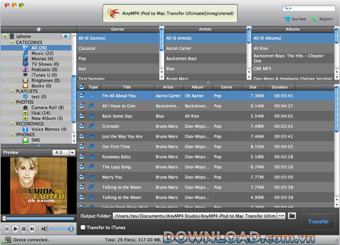
Task: Click the Transfer button
Action: click(318, 221)
